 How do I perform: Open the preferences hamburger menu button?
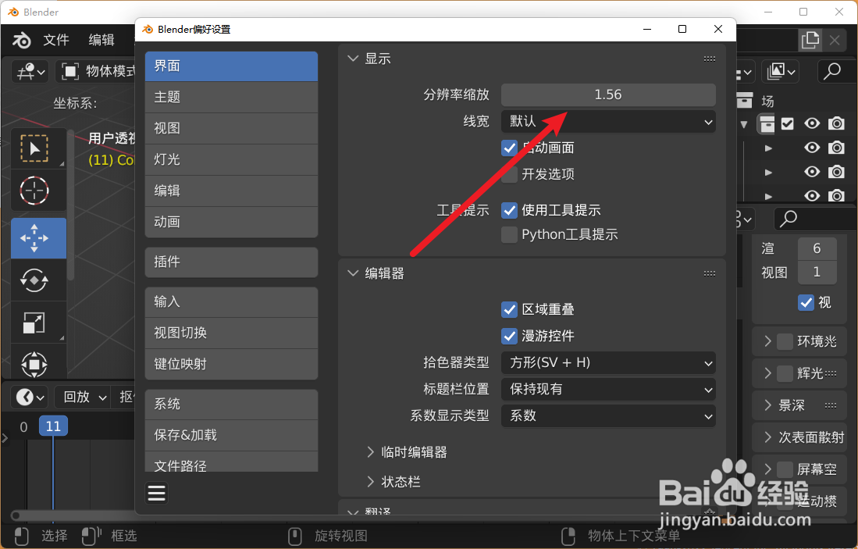156,494
